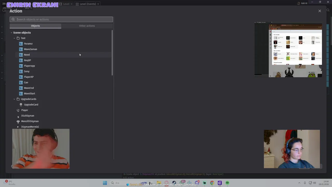Switch to the Objects tab
The image size is (332, 187).
36,26
